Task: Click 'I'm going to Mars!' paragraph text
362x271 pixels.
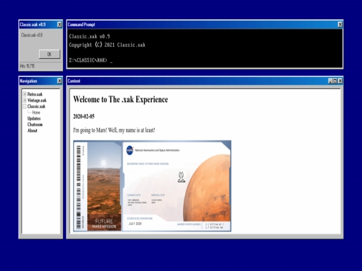Action: (x=114, y=130)
